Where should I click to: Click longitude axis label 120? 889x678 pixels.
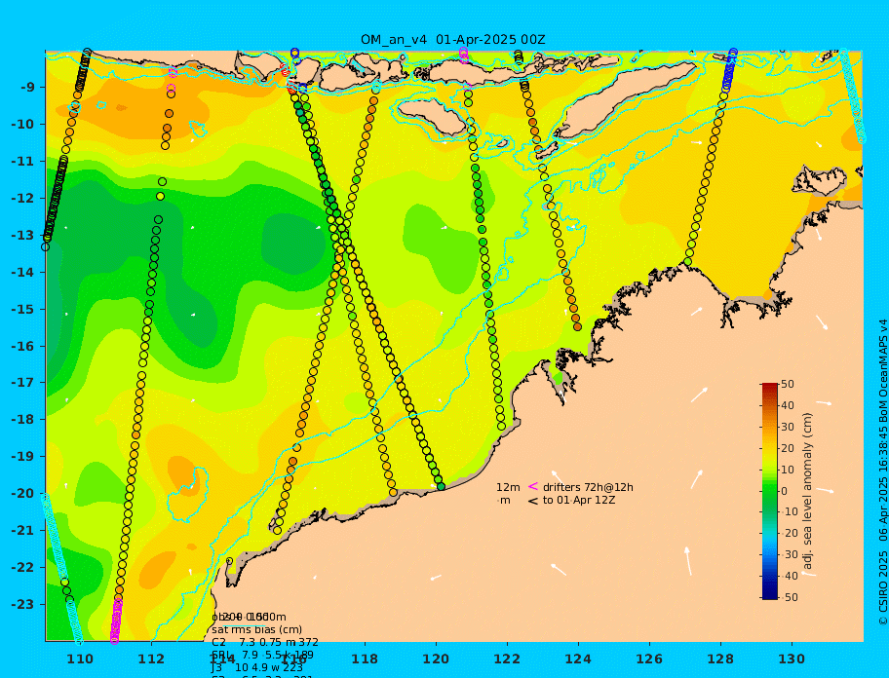click(436, 659)
